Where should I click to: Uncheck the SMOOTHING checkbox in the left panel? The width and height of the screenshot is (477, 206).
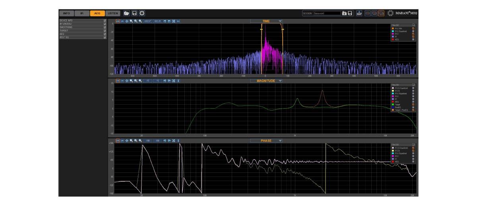pos(105,27)
